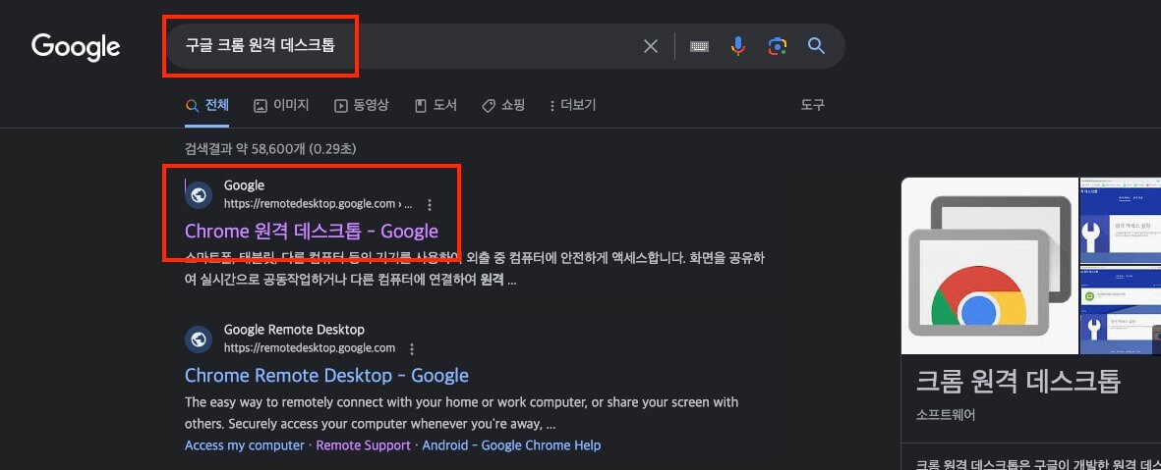Click the result count 검색결과 약 58,600개 text
The image size is (1161, 470).
click(270, 149)
